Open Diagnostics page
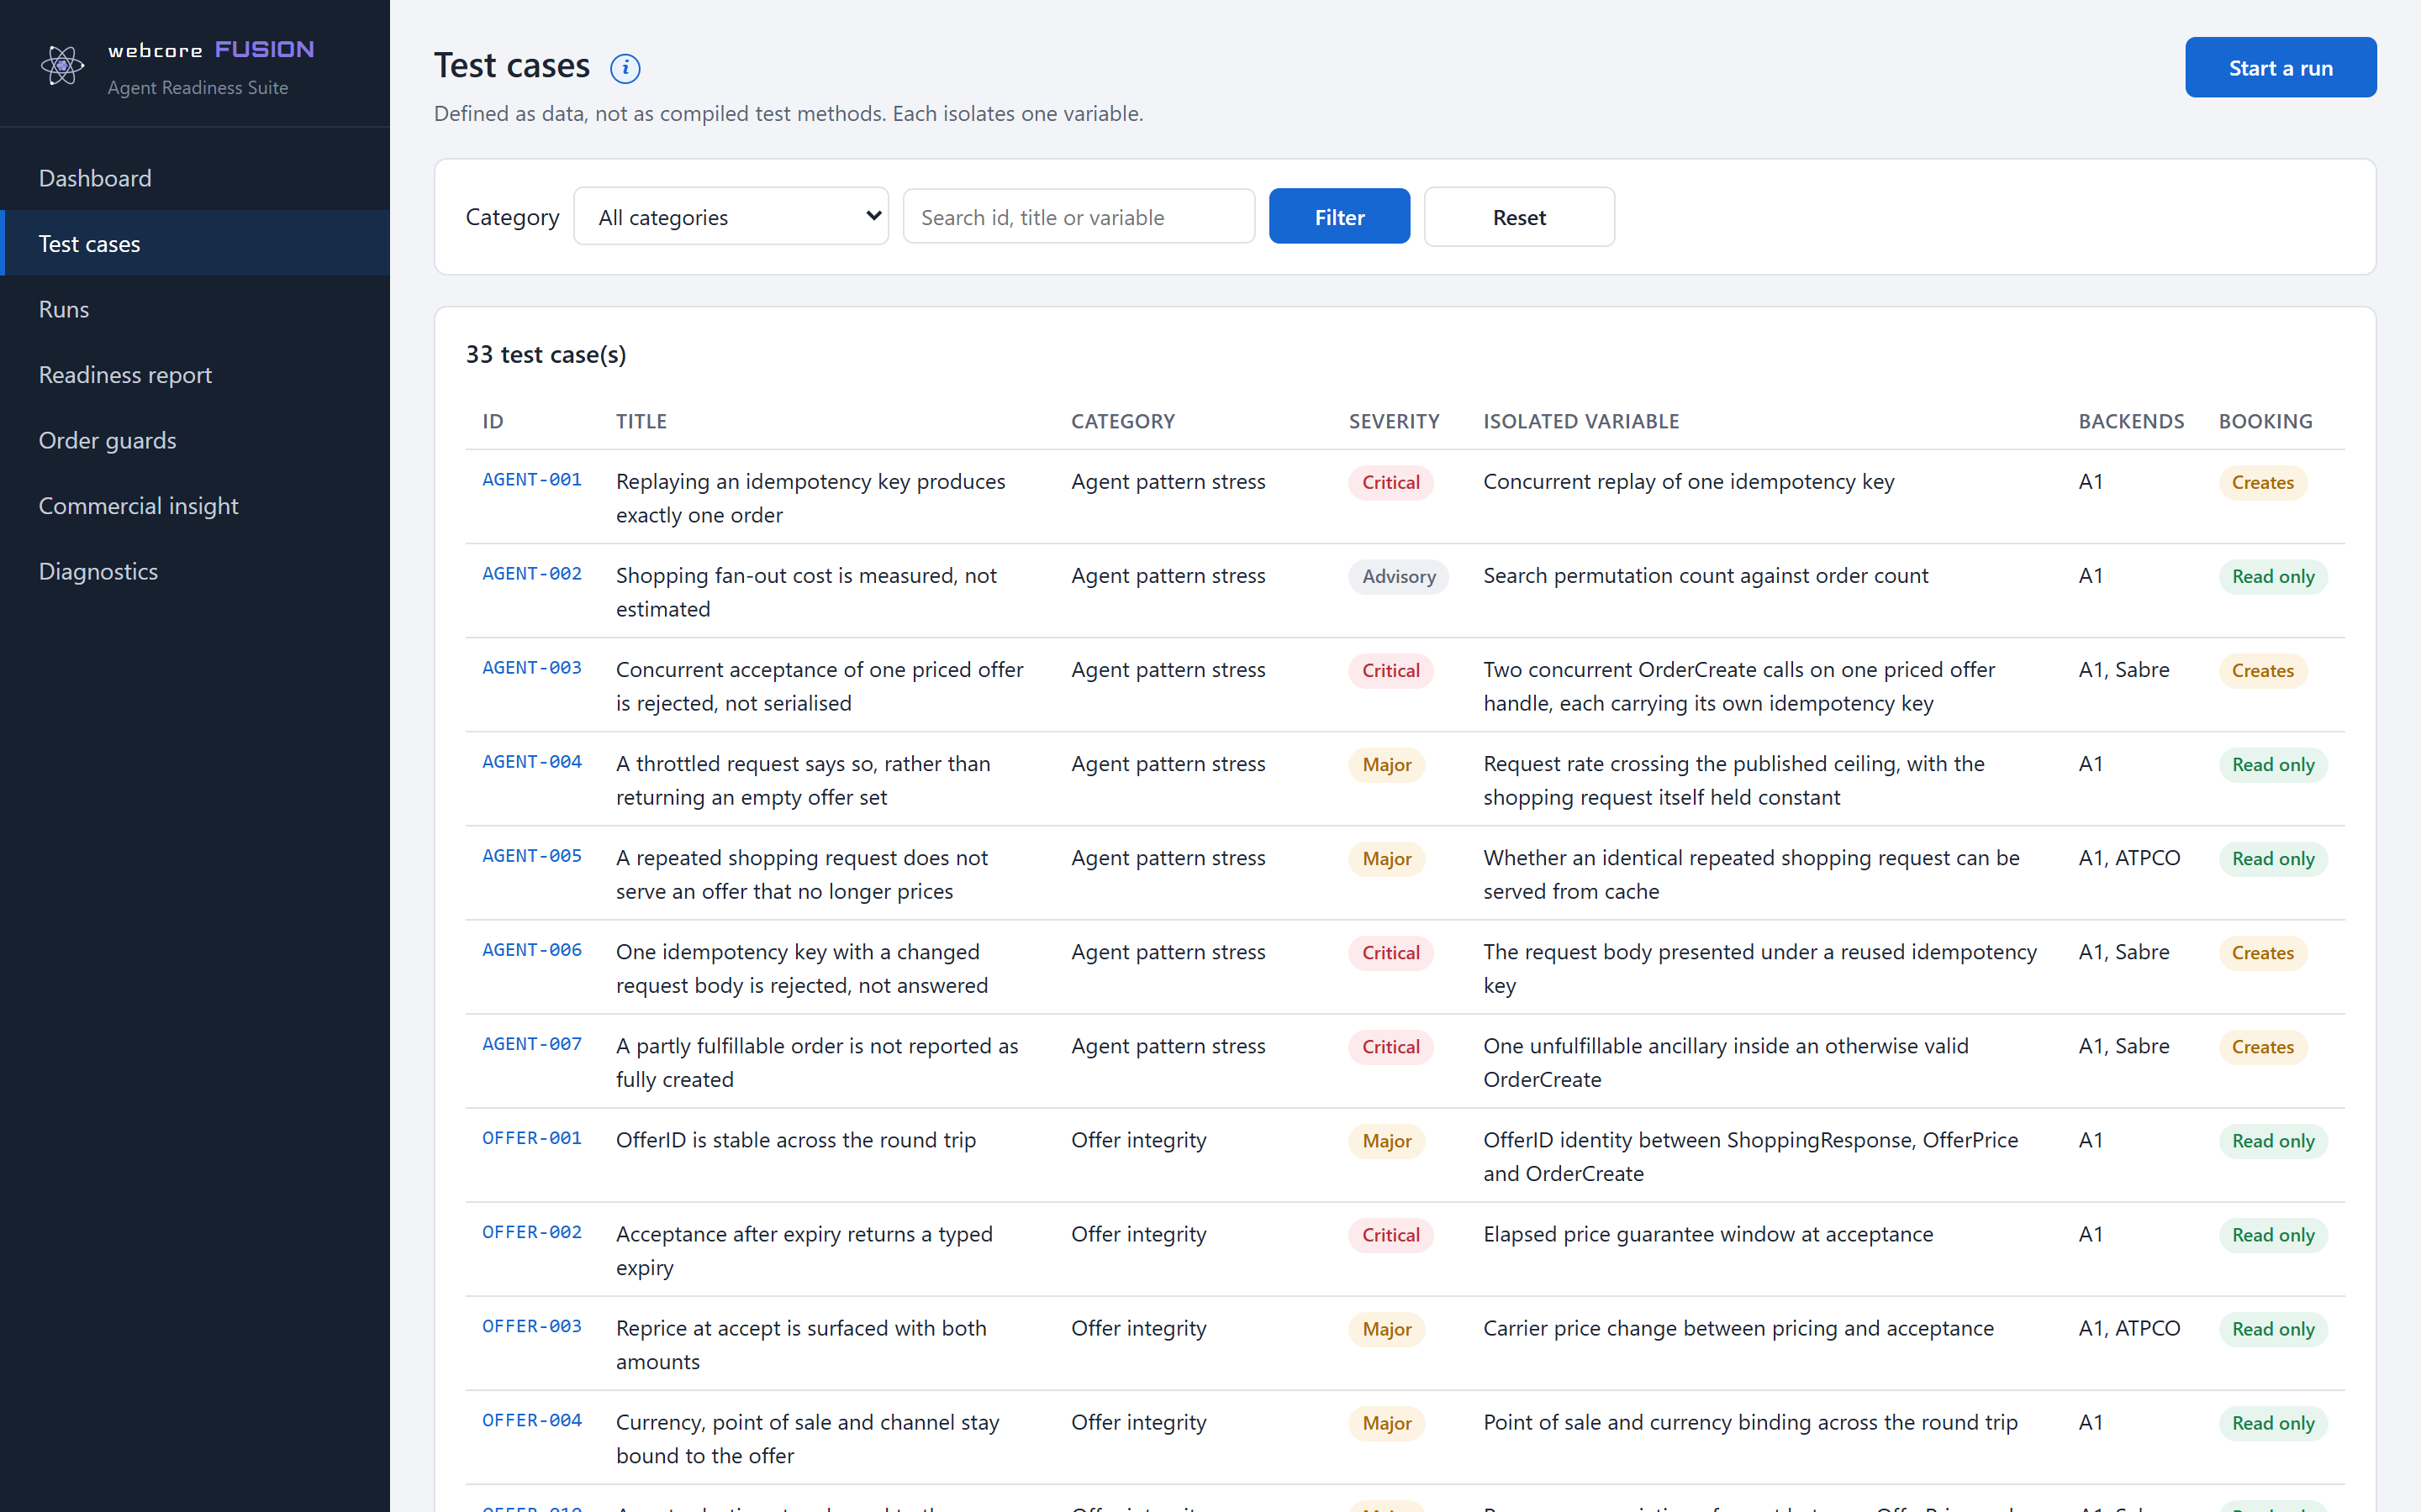Viewport: 2421px width, 1512px height. [x=195, y=571]
